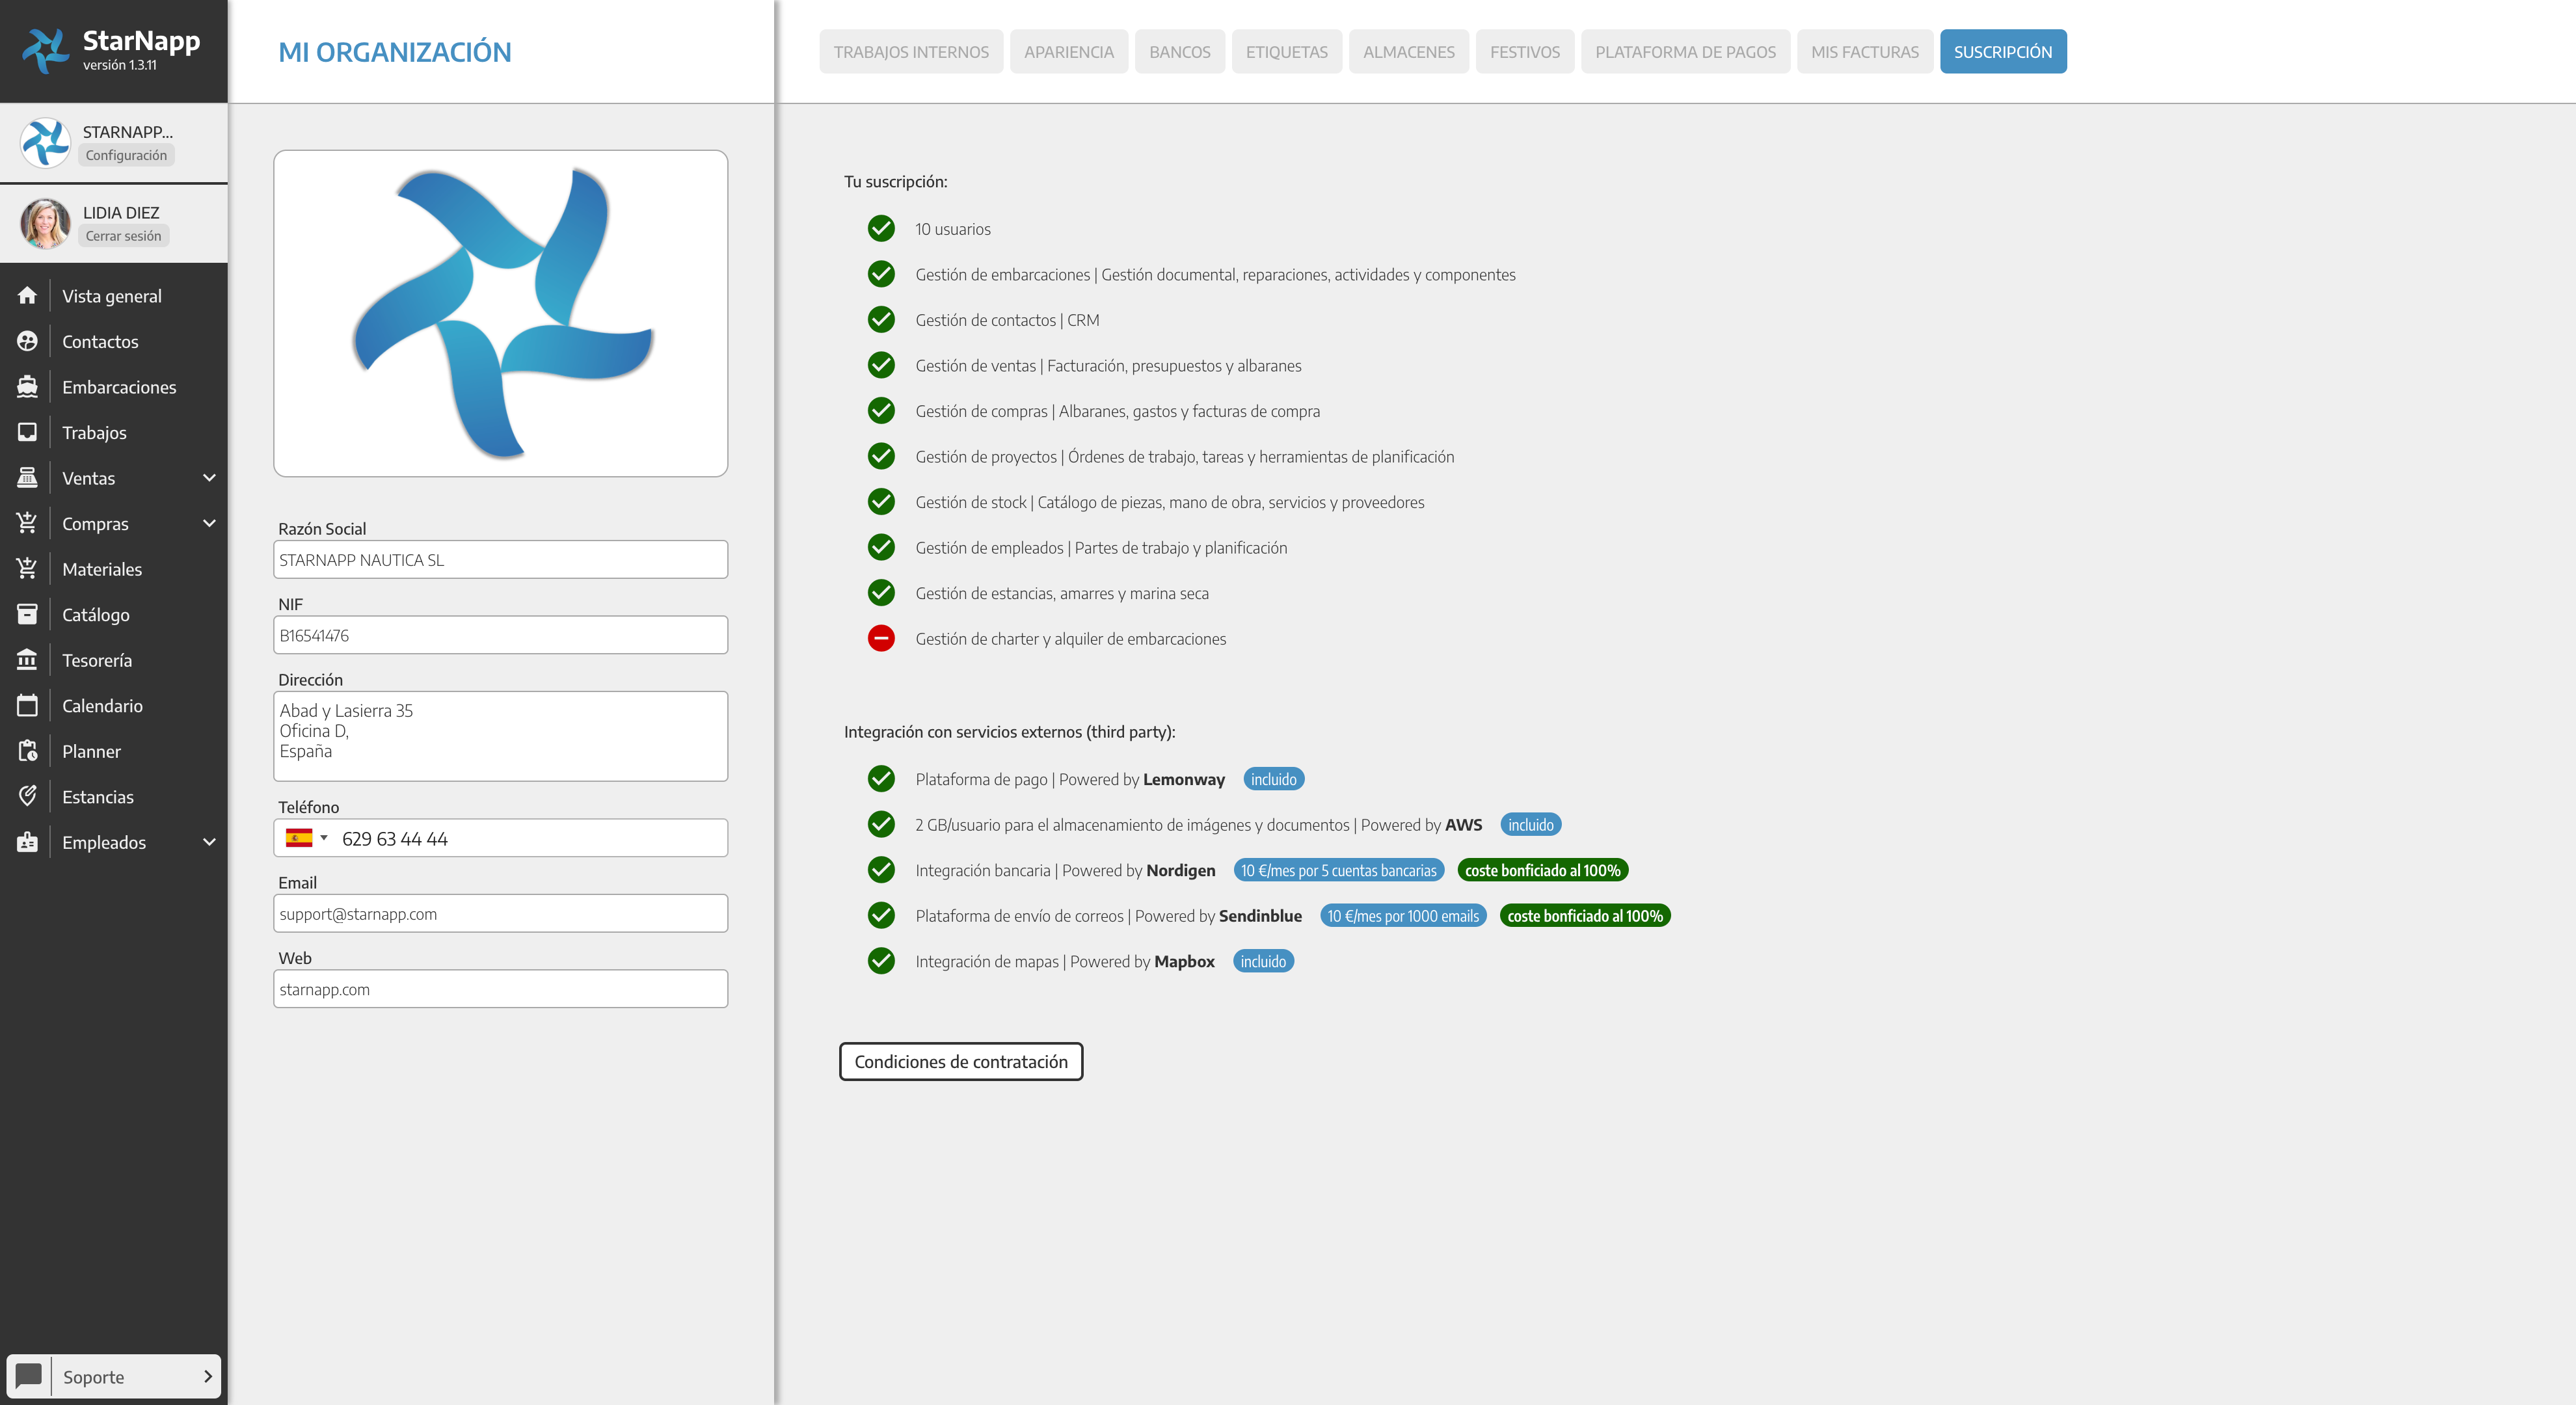This screenshot has height=1405, width=2576.
Task: Go to Vista general home icon
Action: coord(27,296)
